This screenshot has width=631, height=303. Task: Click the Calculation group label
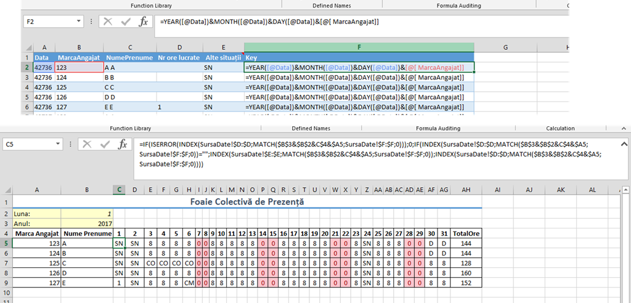click(x=560, y=128)
